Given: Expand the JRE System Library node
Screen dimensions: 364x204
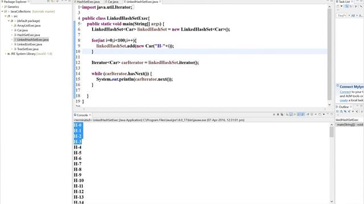Looking at the screenshot, I should [6, 54].
